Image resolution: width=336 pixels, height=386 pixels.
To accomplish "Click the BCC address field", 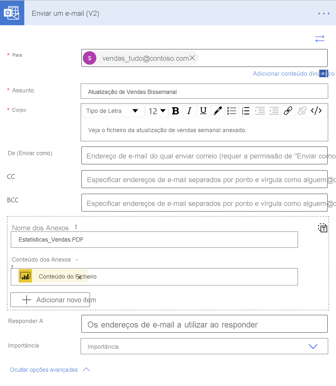I will click(x=204, y=203).
